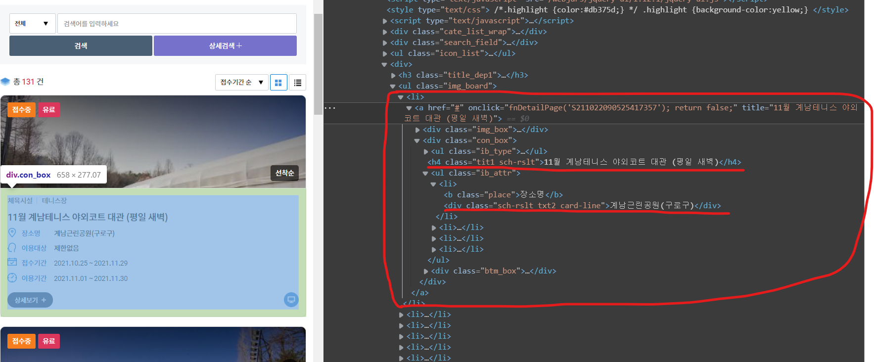
Task: Click the 검색 search button
Action: click(81, 45)
